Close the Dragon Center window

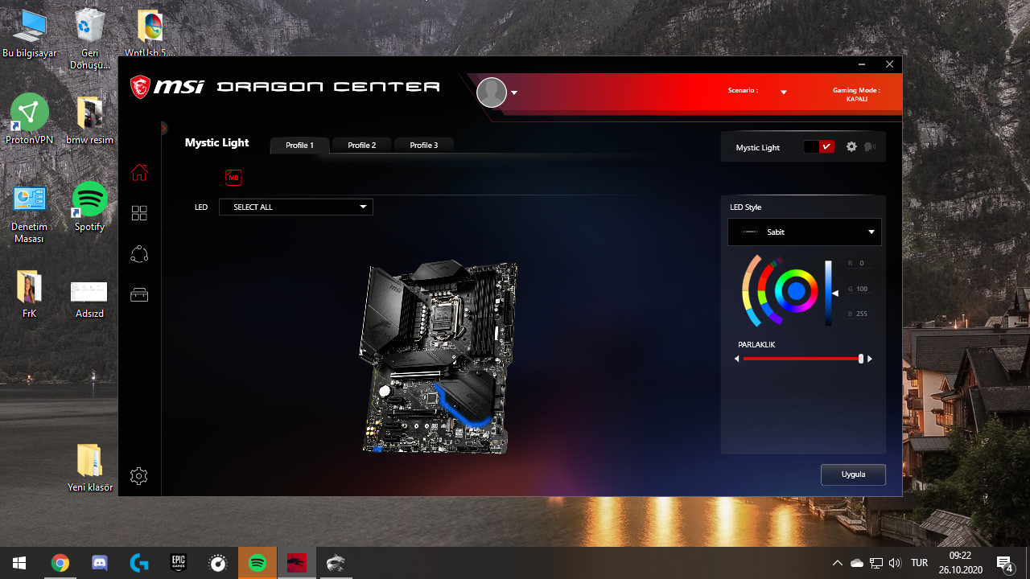click(889, 64)
